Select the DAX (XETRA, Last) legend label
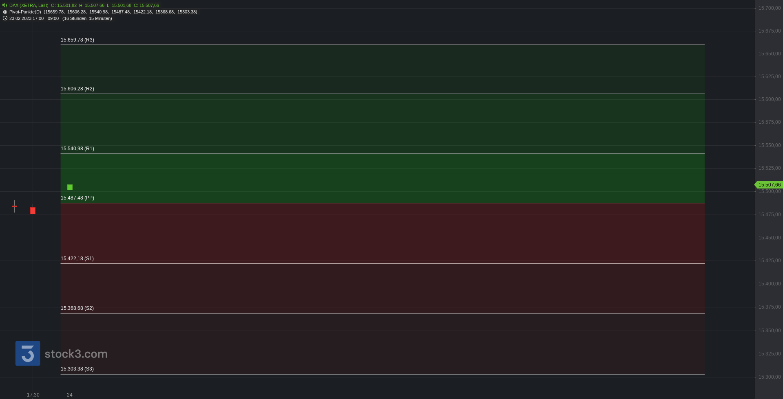Screen dimensions: 783x399 [x=29, y=5]
